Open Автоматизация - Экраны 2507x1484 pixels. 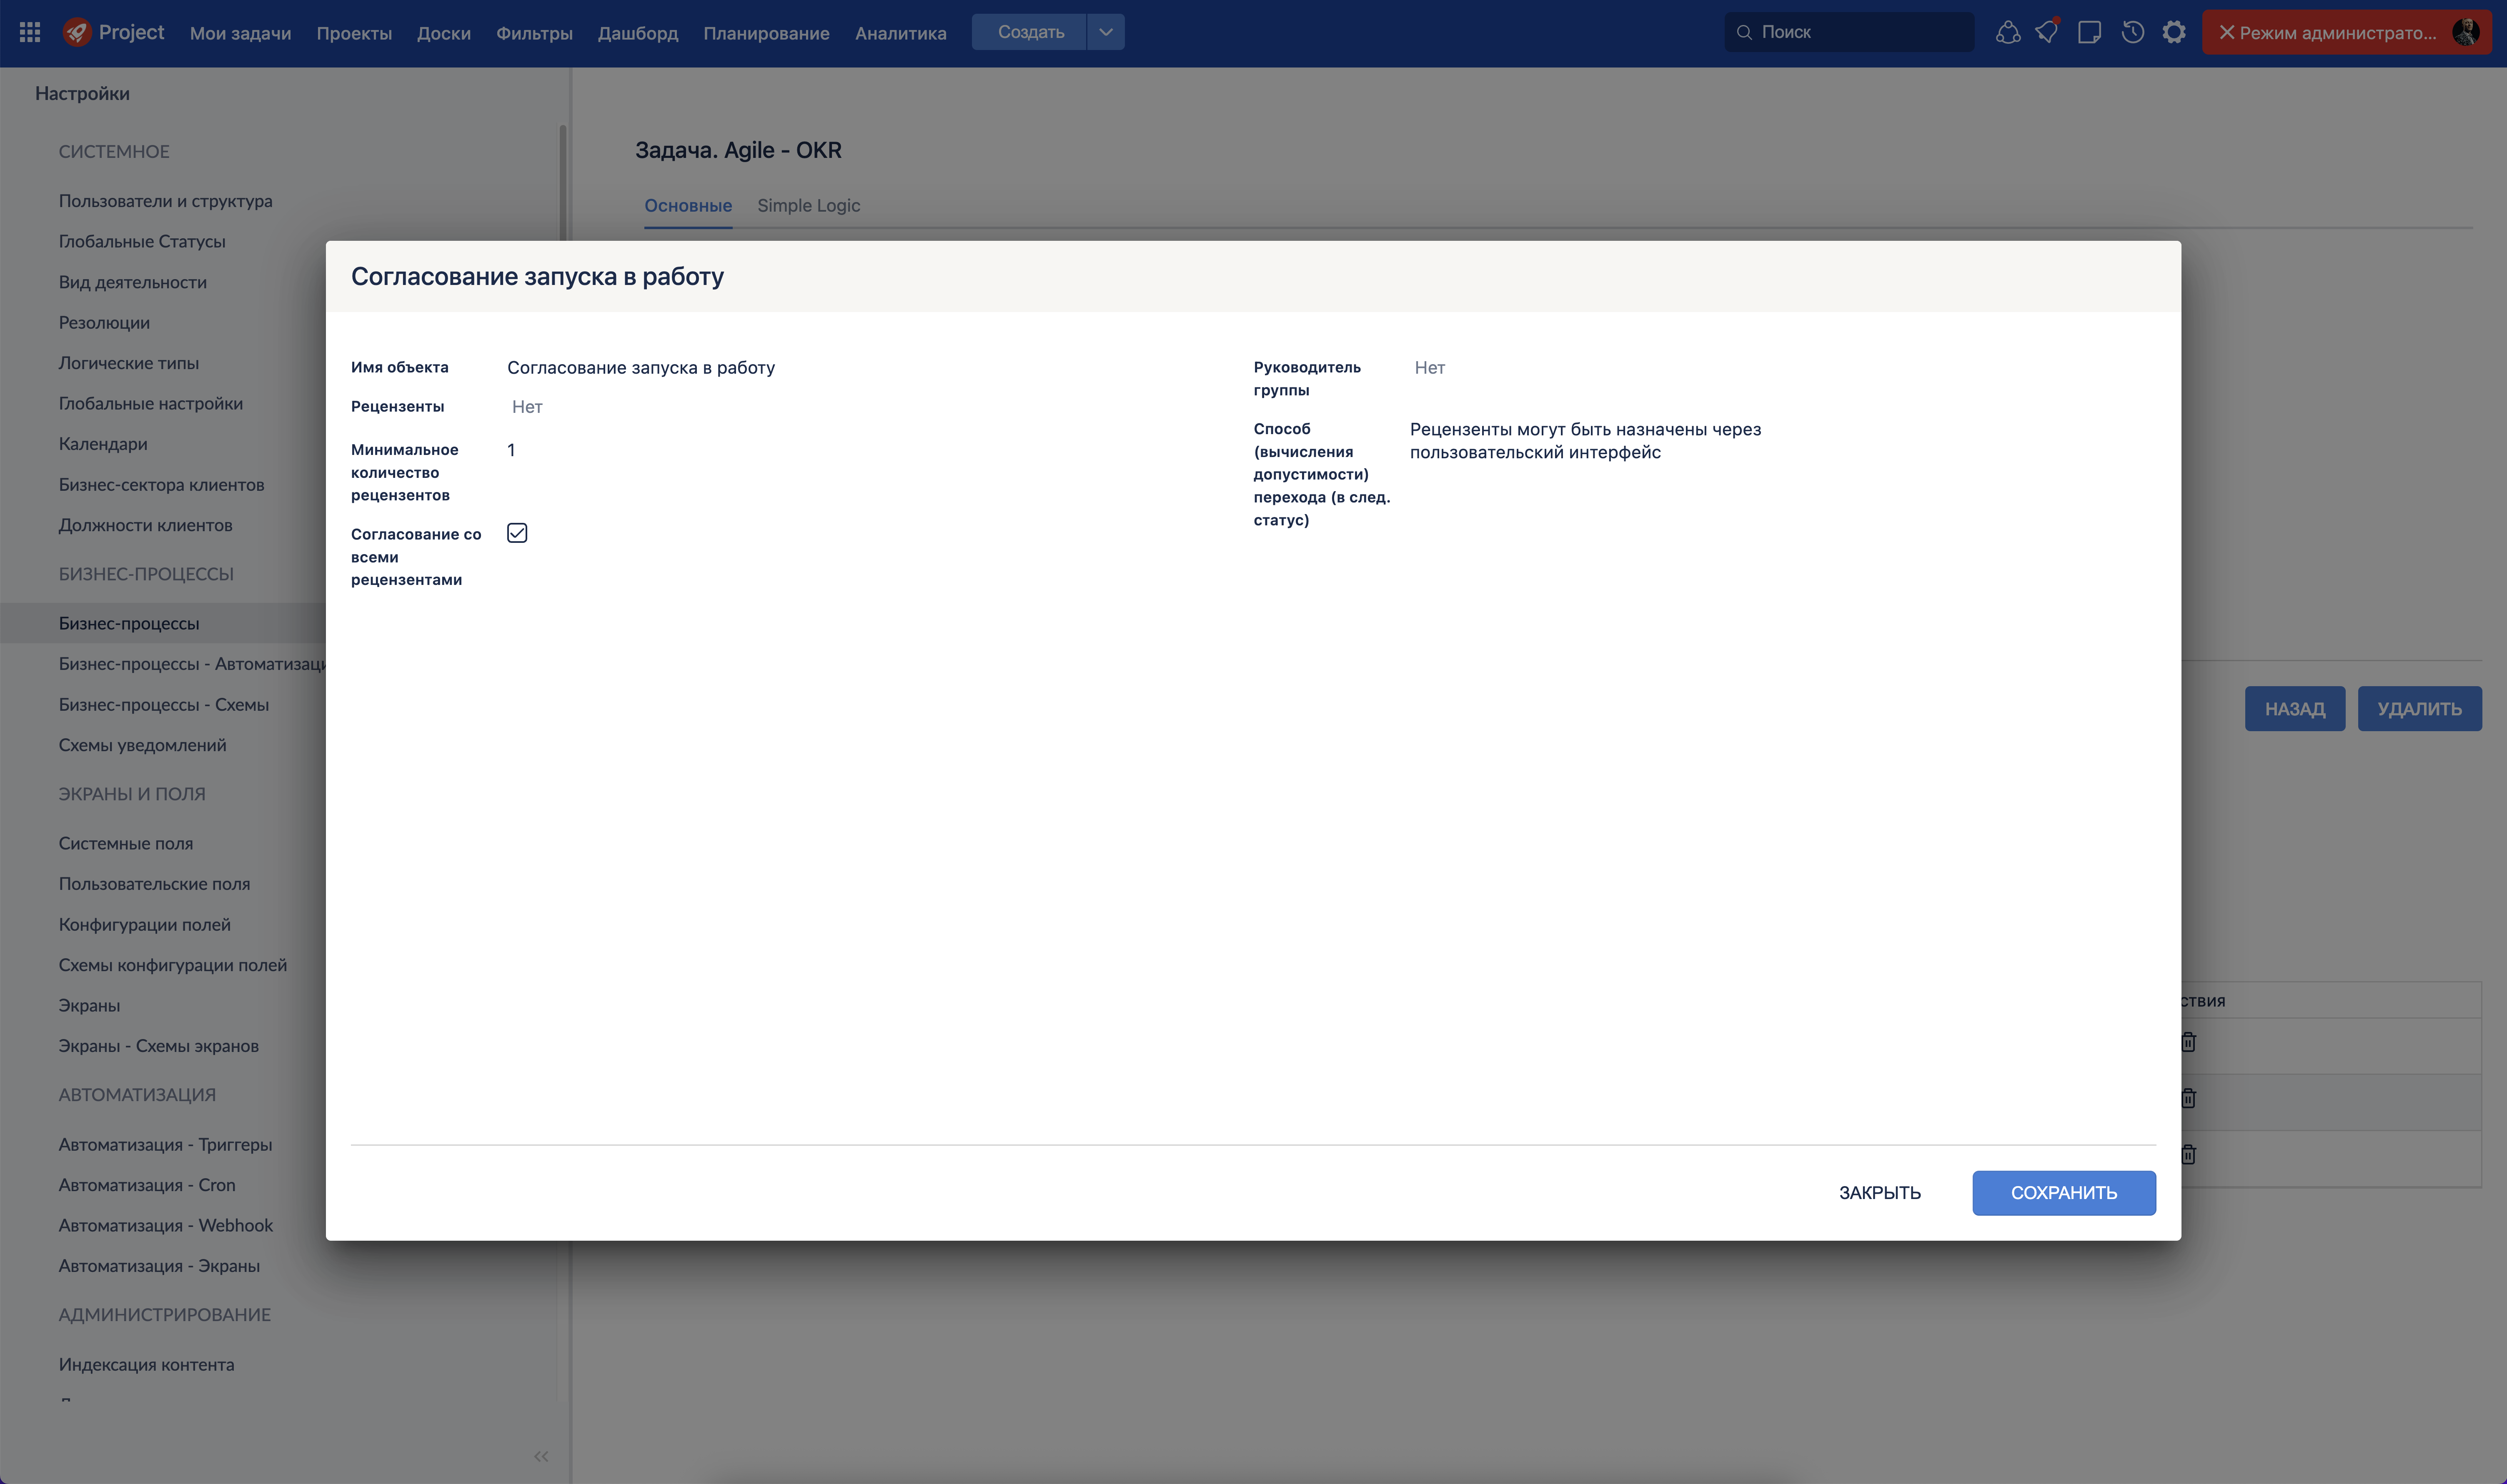(159, 1266)
